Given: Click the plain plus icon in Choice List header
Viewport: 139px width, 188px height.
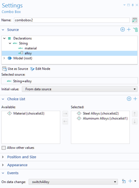Looking at the screenshot, I should click(135, 99).
